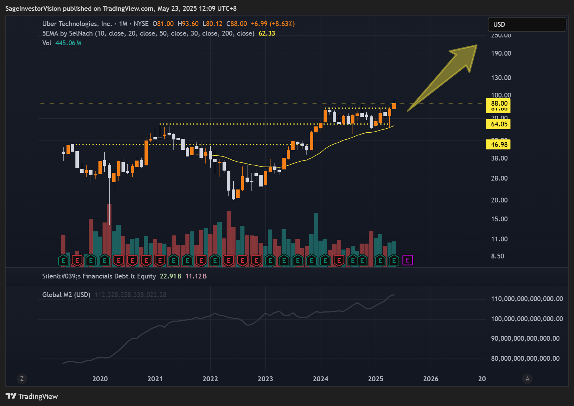Click the 80,000,000,000,000.00 M2 axis label
The image size is (574, 406).
525,359
